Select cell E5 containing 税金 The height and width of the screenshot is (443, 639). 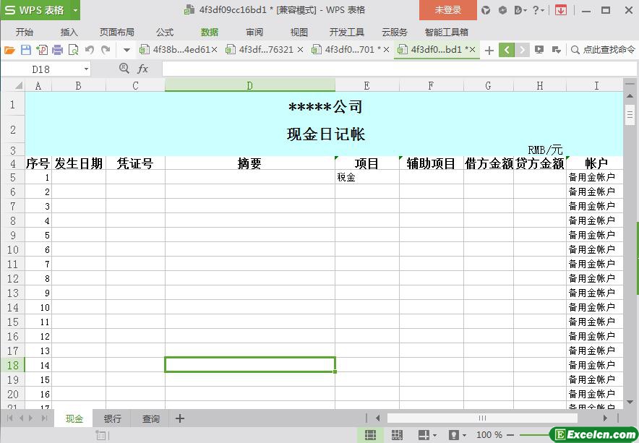click(x=366, y=177)
